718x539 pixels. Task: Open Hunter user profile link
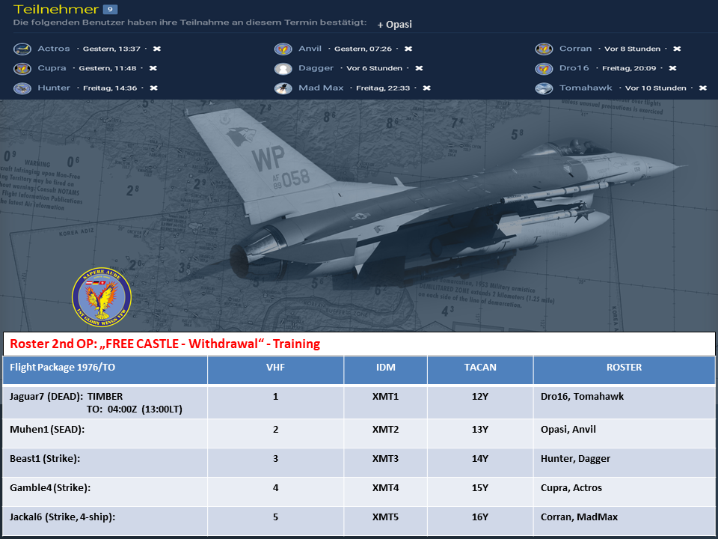click(54, 88)
